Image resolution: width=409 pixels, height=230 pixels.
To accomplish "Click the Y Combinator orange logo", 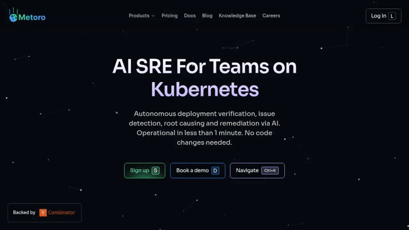I will tap(43, 213).
